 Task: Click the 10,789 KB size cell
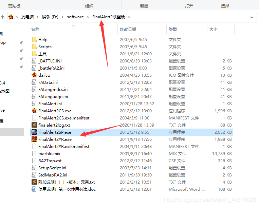222,154
